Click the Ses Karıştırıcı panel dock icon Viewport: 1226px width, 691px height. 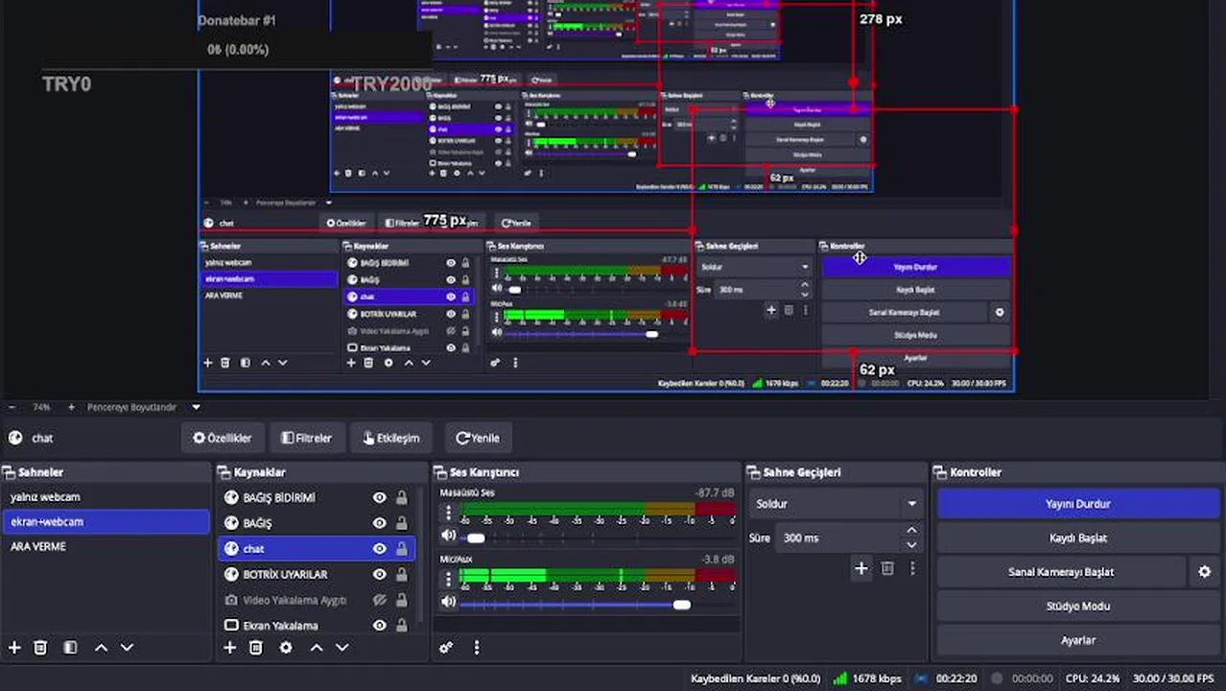click(x=440, y=472)
